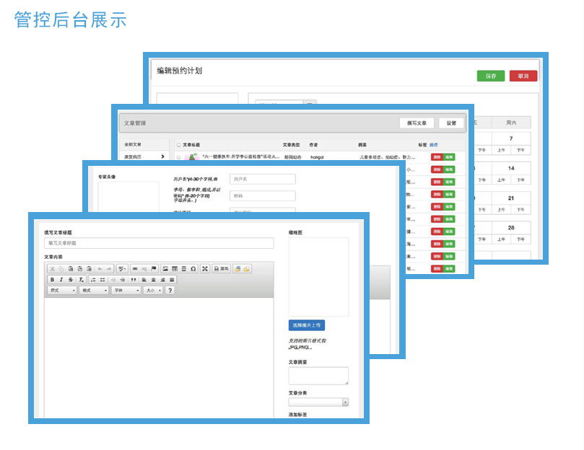The height and width of the screenshot is (450, 584).
Task: Open editor help with question mark icon
Action: tap(170, 291)
